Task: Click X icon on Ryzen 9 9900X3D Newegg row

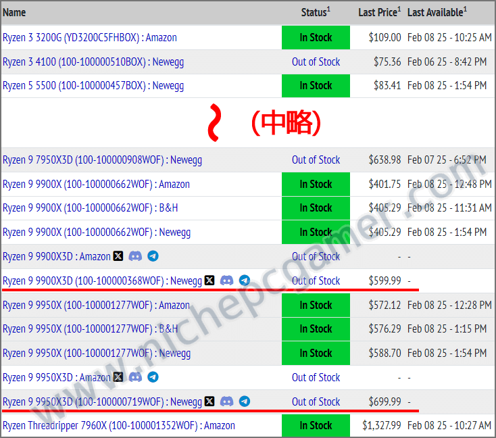Action: pos(209,281)
